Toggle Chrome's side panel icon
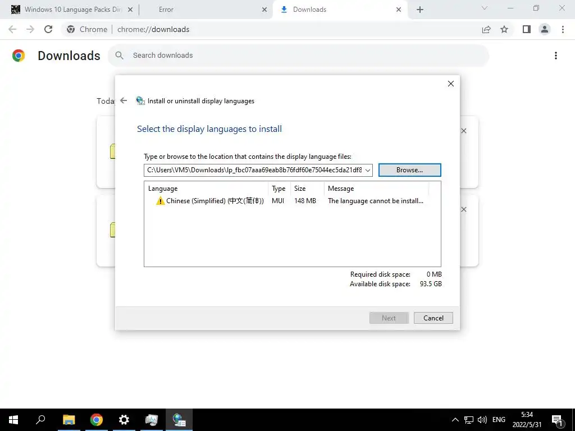The image size is (575, 431). coord(527,29)
